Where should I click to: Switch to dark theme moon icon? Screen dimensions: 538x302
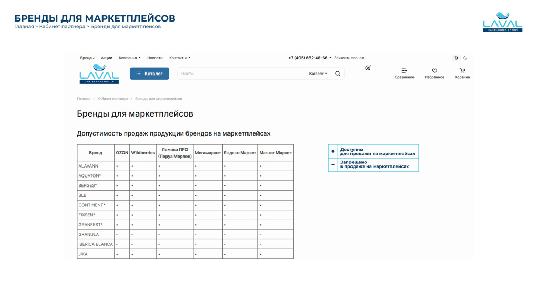[465, 58]
